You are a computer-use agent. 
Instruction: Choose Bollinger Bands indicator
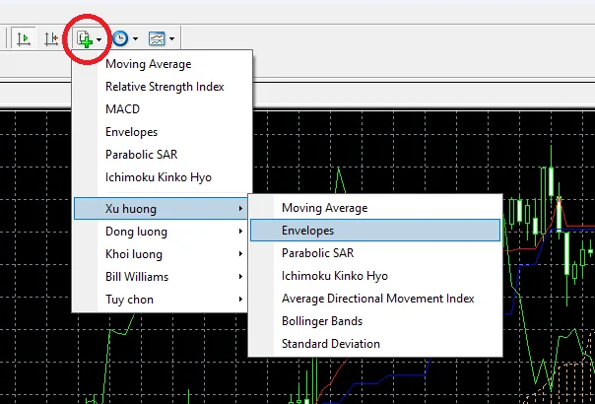point(375,321)
